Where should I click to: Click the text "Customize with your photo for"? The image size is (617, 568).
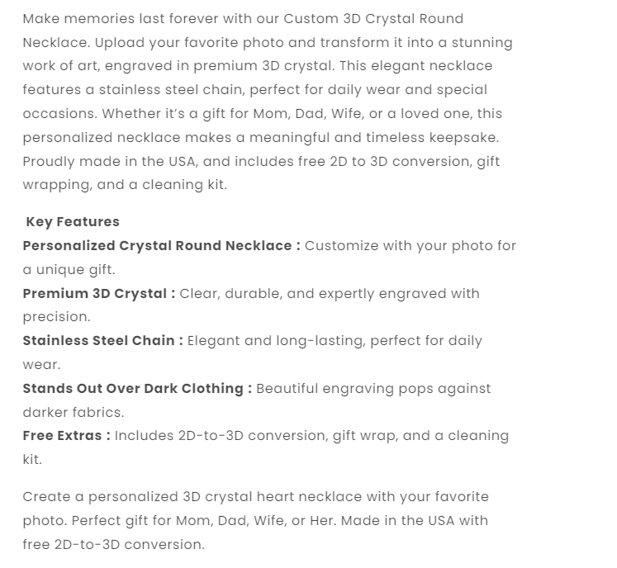click(411, 245)
